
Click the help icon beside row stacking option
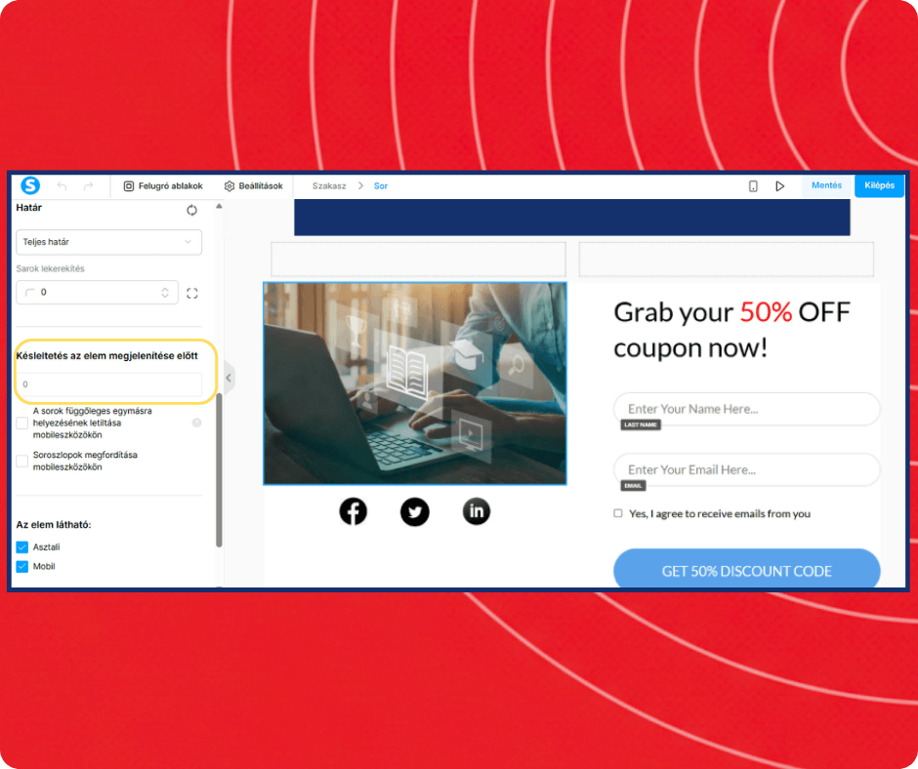pyautogui.click(x=196, y=423)
